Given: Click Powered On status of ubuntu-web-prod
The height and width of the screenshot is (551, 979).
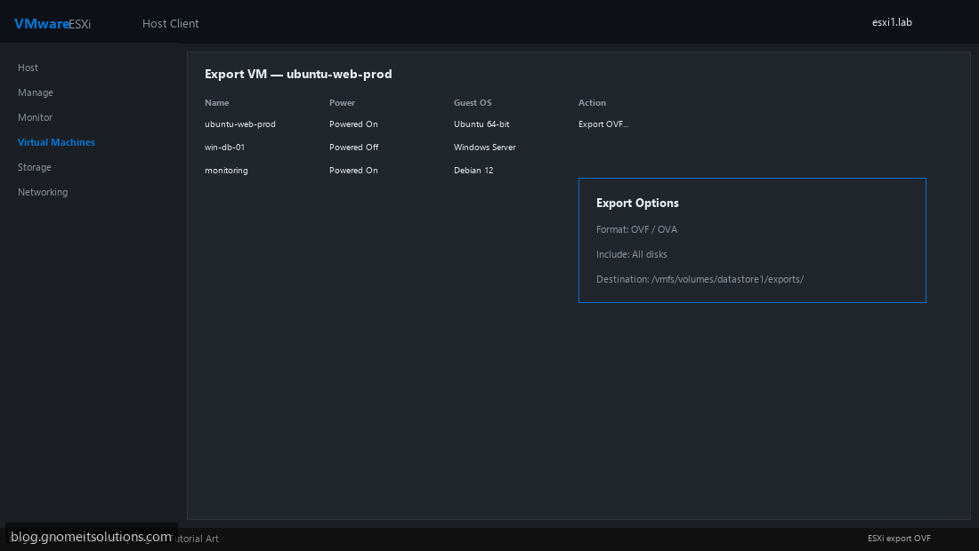Looking at the screenshot, I should pyautogui.click(x=353, y=124).
